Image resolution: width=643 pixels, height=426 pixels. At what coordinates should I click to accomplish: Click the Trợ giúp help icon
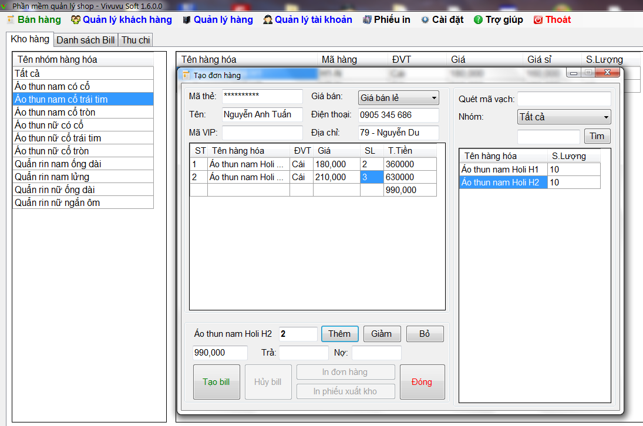coord(478,20)
